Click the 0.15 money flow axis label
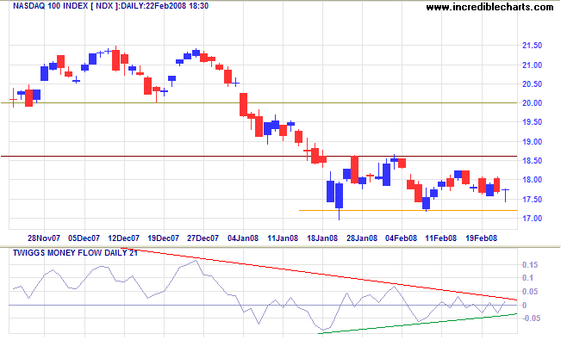The height and width of the screenshot is (340, 561). pyautogui.click(x=530, y=265)
